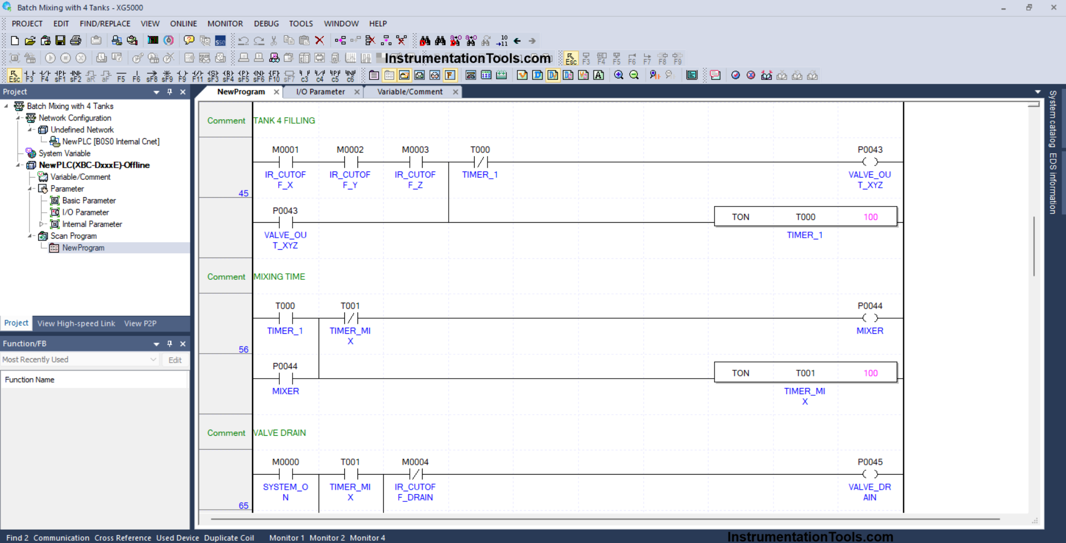This screenshot has height=543, width=1066.
Task: Collapse the Scan Program tree node
Action: pyautogui.click(x=31, y=236)
